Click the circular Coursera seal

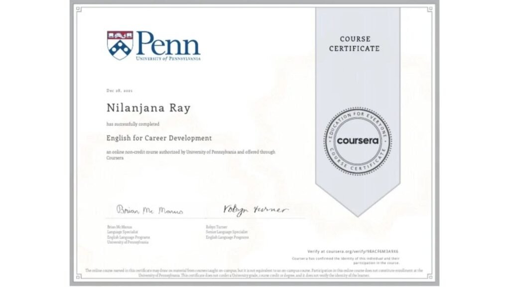click(358, 141)
